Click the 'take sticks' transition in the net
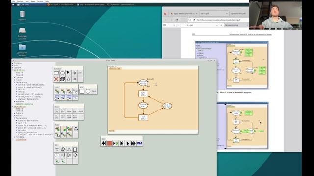The height and width of the screenshot is (176, 314). [143, 94]
